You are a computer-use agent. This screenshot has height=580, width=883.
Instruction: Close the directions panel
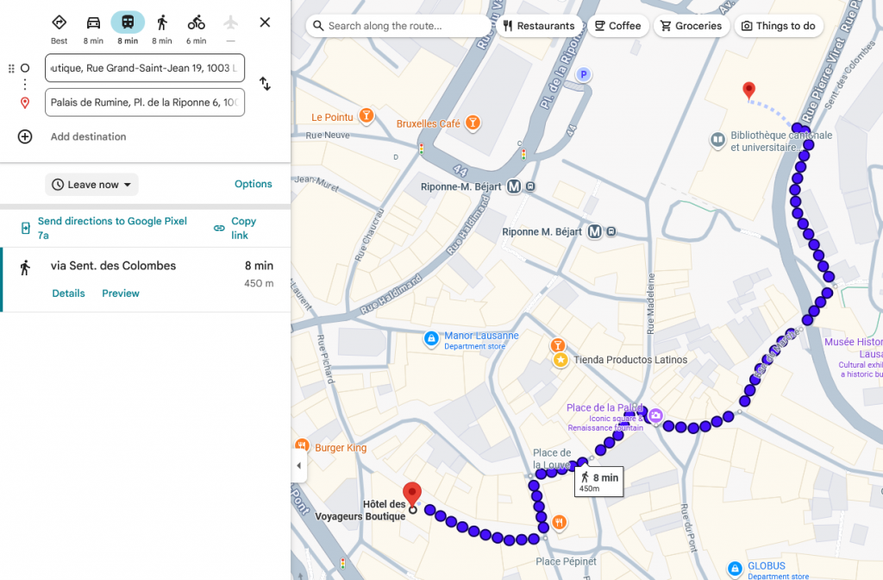point(265,22)
